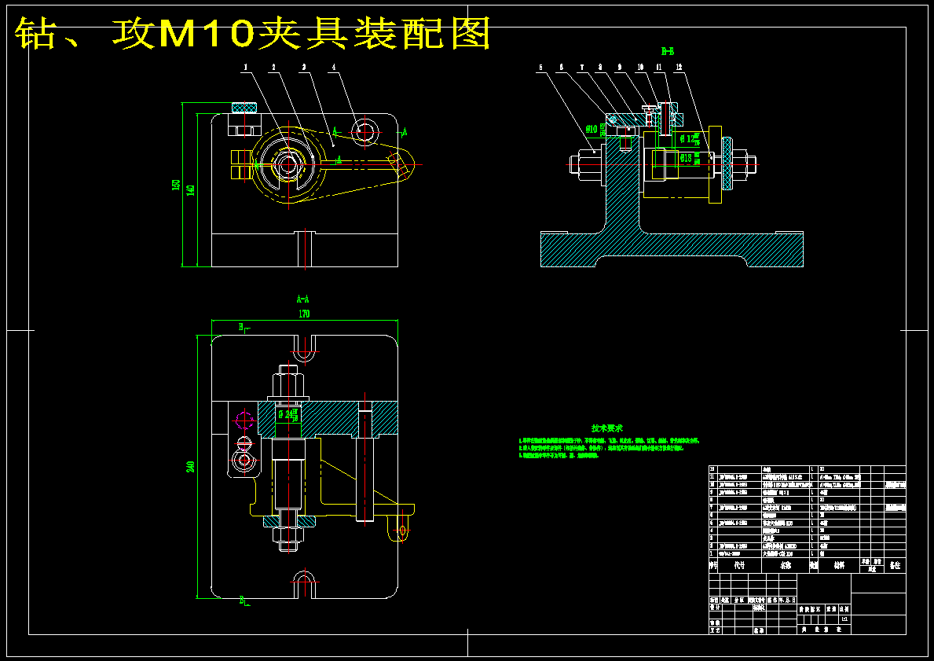
Task: Click the 150 height dimension
Action: [x=176, y=185]
